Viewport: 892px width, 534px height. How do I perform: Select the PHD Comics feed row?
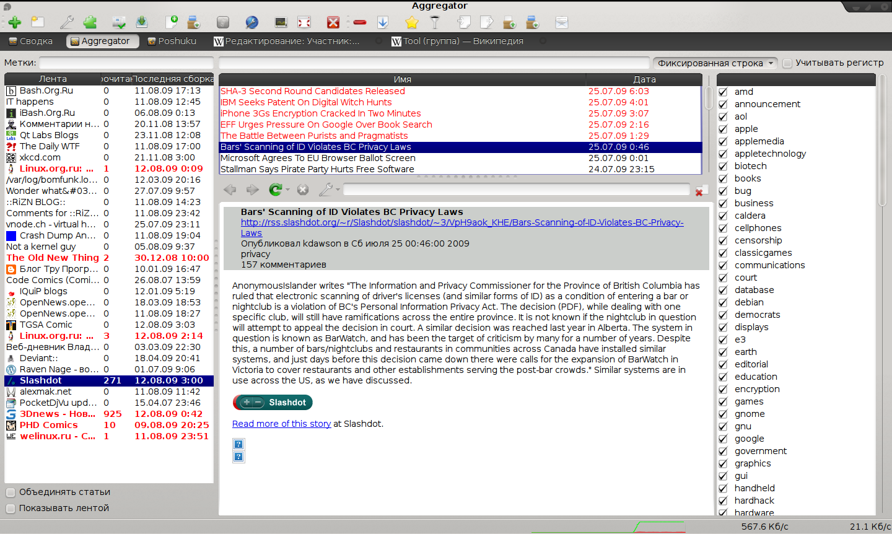[x=109, y=425]
